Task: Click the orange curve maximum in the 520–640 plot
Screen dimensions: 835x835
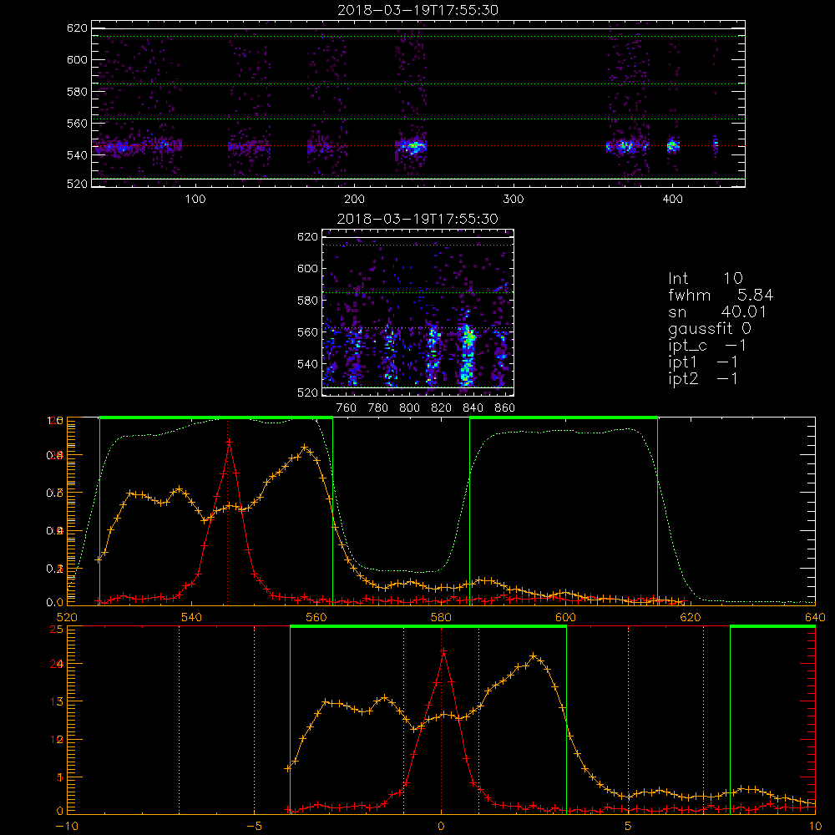Action: (305, 448)
